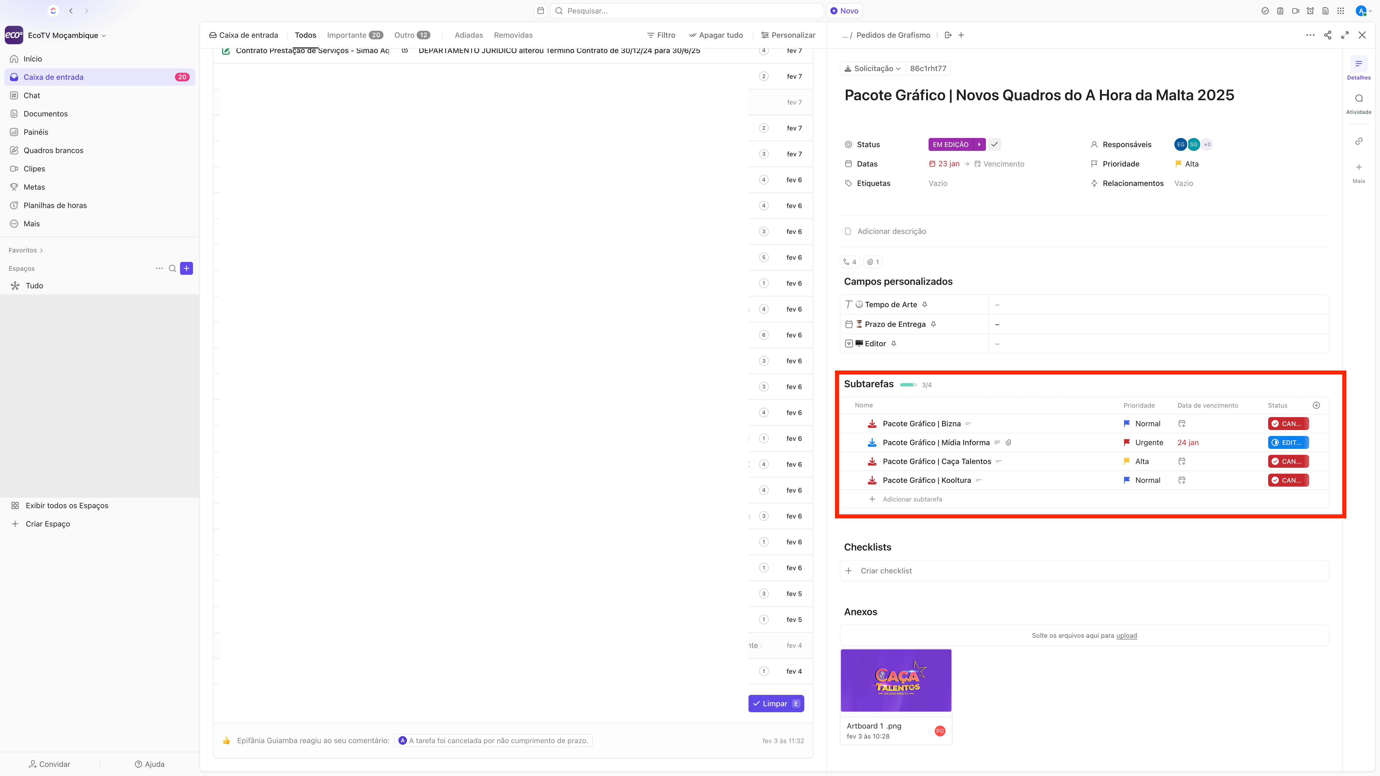Toggle status of Pacote Gráfico | Caça Talentos
Image resolution: width=1380 pixels, height=776 pixels.
pyautogui.click(x=1288, y=461)
